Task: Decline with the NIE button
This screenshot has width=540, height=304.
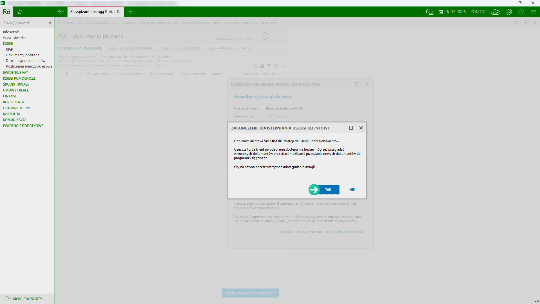Action: tap(352, 190)
